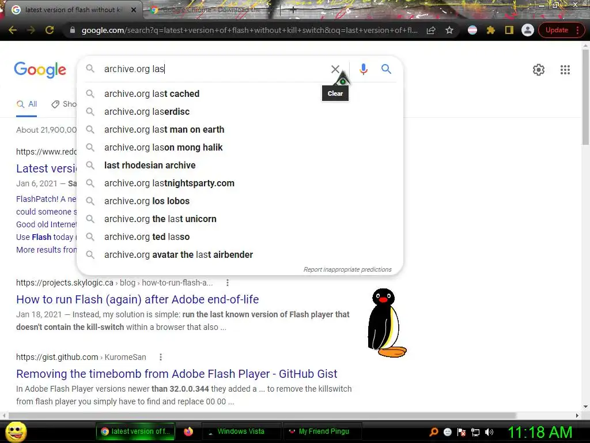Open Firefox from the taskbar
The height and width of the screenshot is (443, 590).
point(188,431)
